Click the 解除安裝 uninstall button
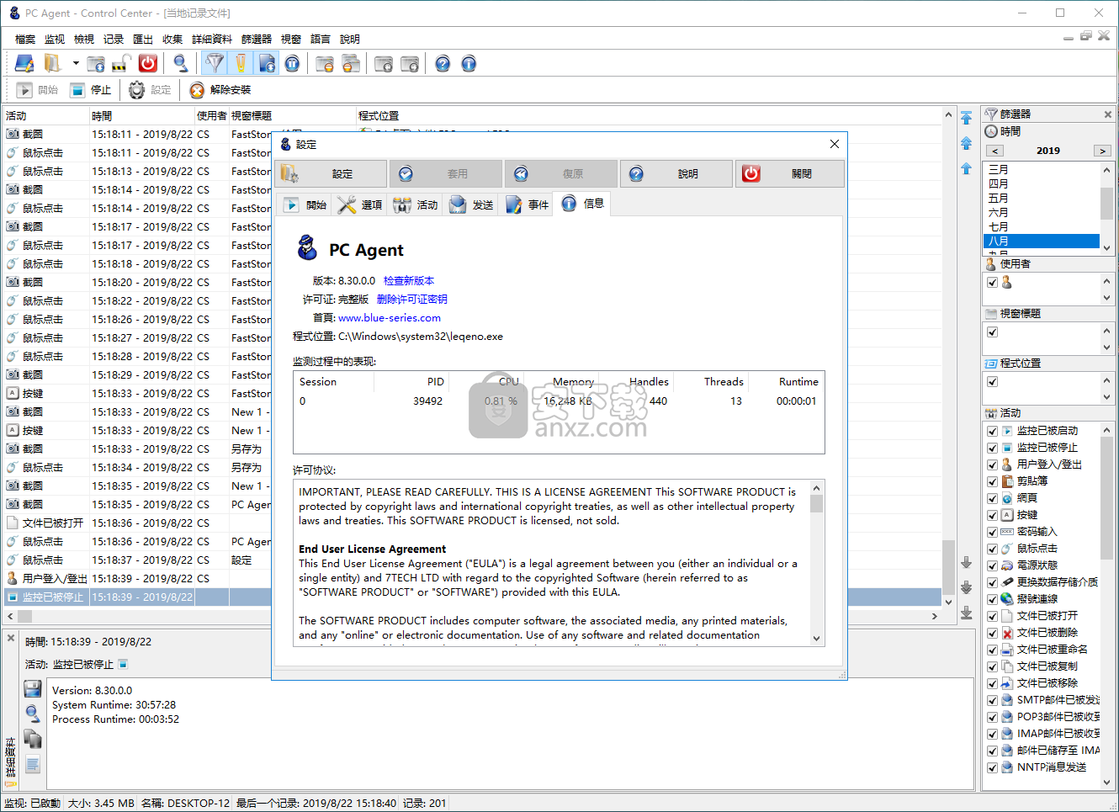Viewport: 1119px width, 812px height. pos(220,90)
